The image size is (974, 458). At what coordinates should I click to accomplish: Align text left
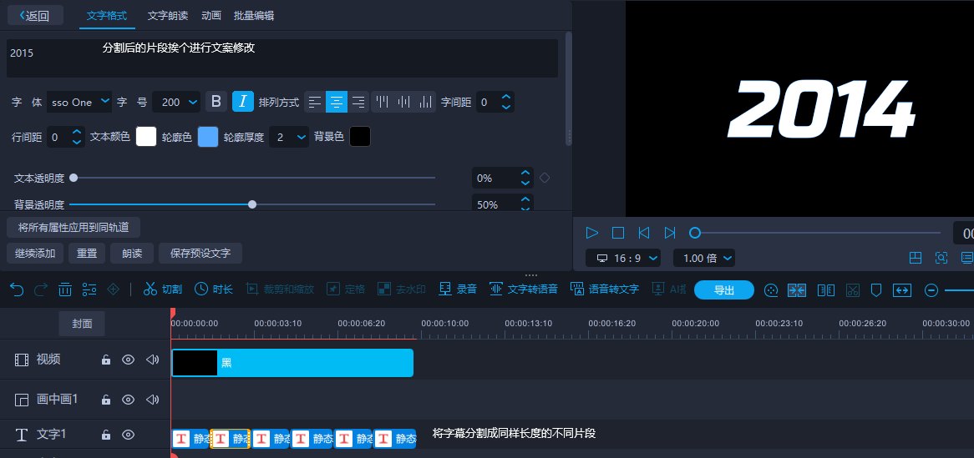pos(315,102)
